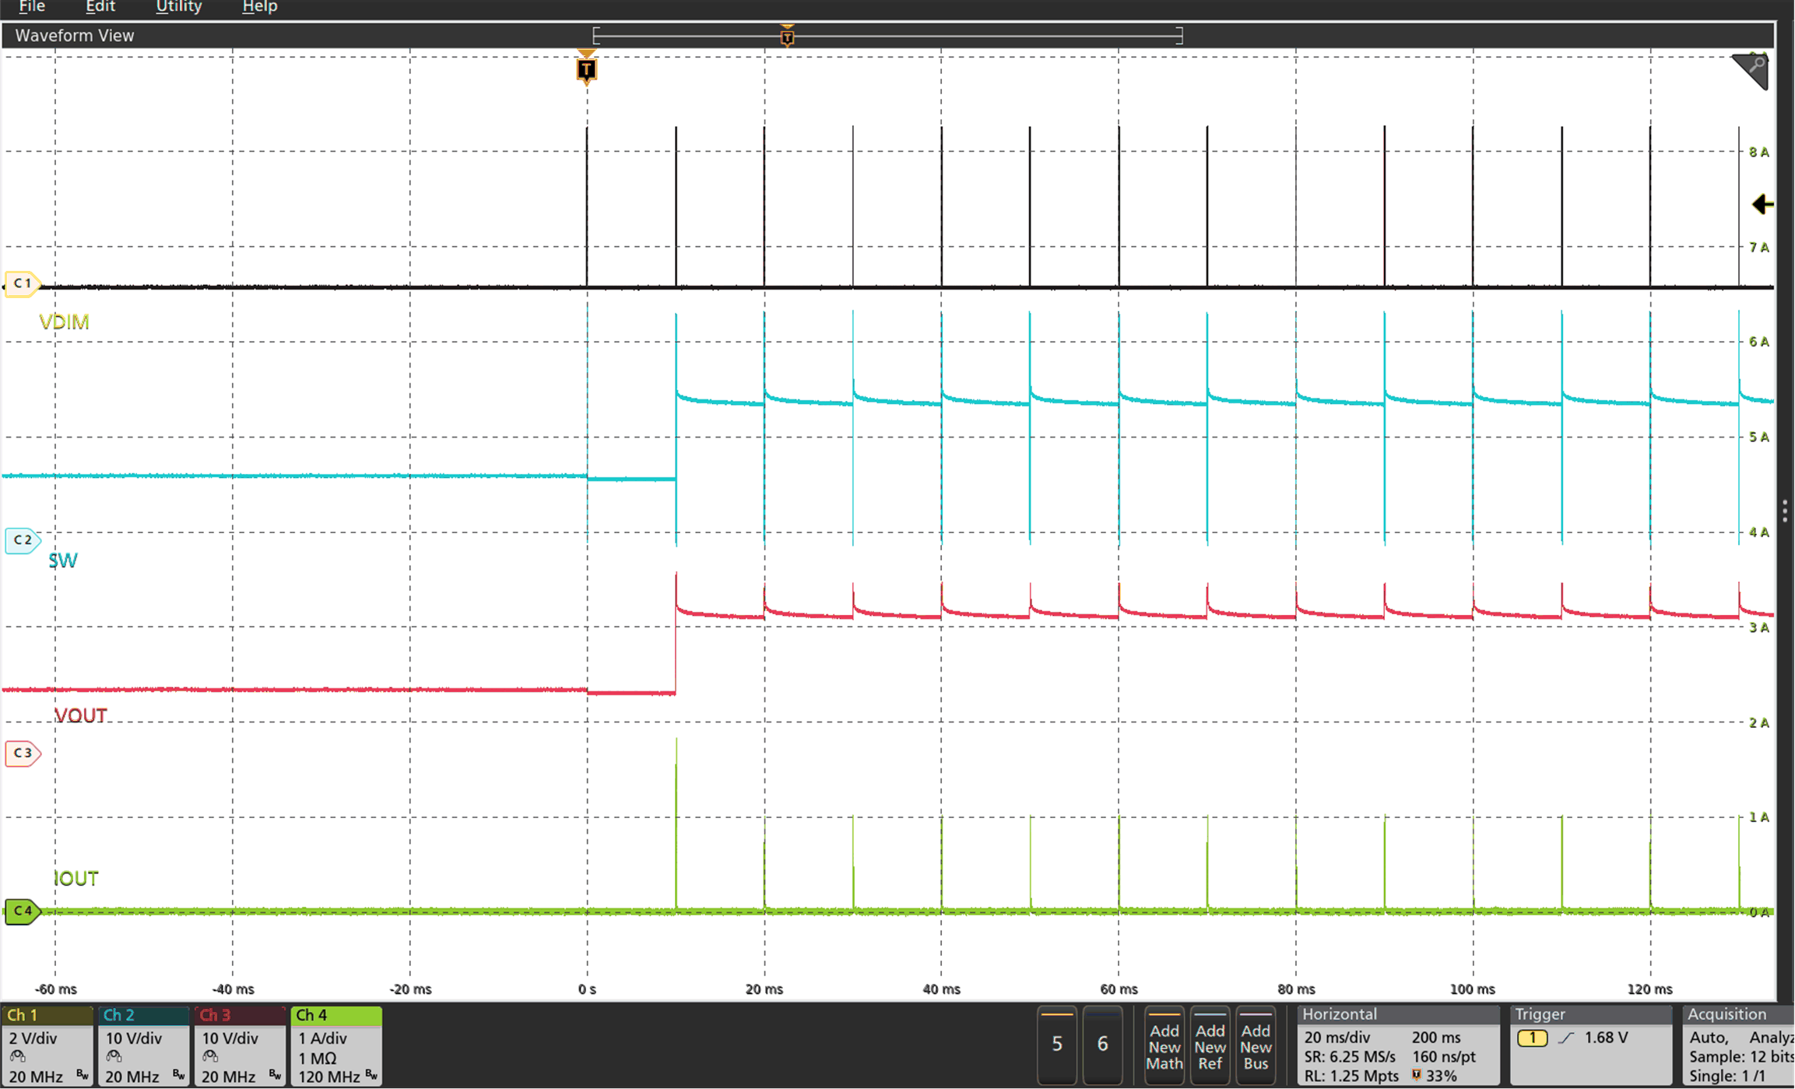This screenshot has height=1089, width=1795.
Task: Click the trigger position marker in top overview bar
Action: [786, 35]
